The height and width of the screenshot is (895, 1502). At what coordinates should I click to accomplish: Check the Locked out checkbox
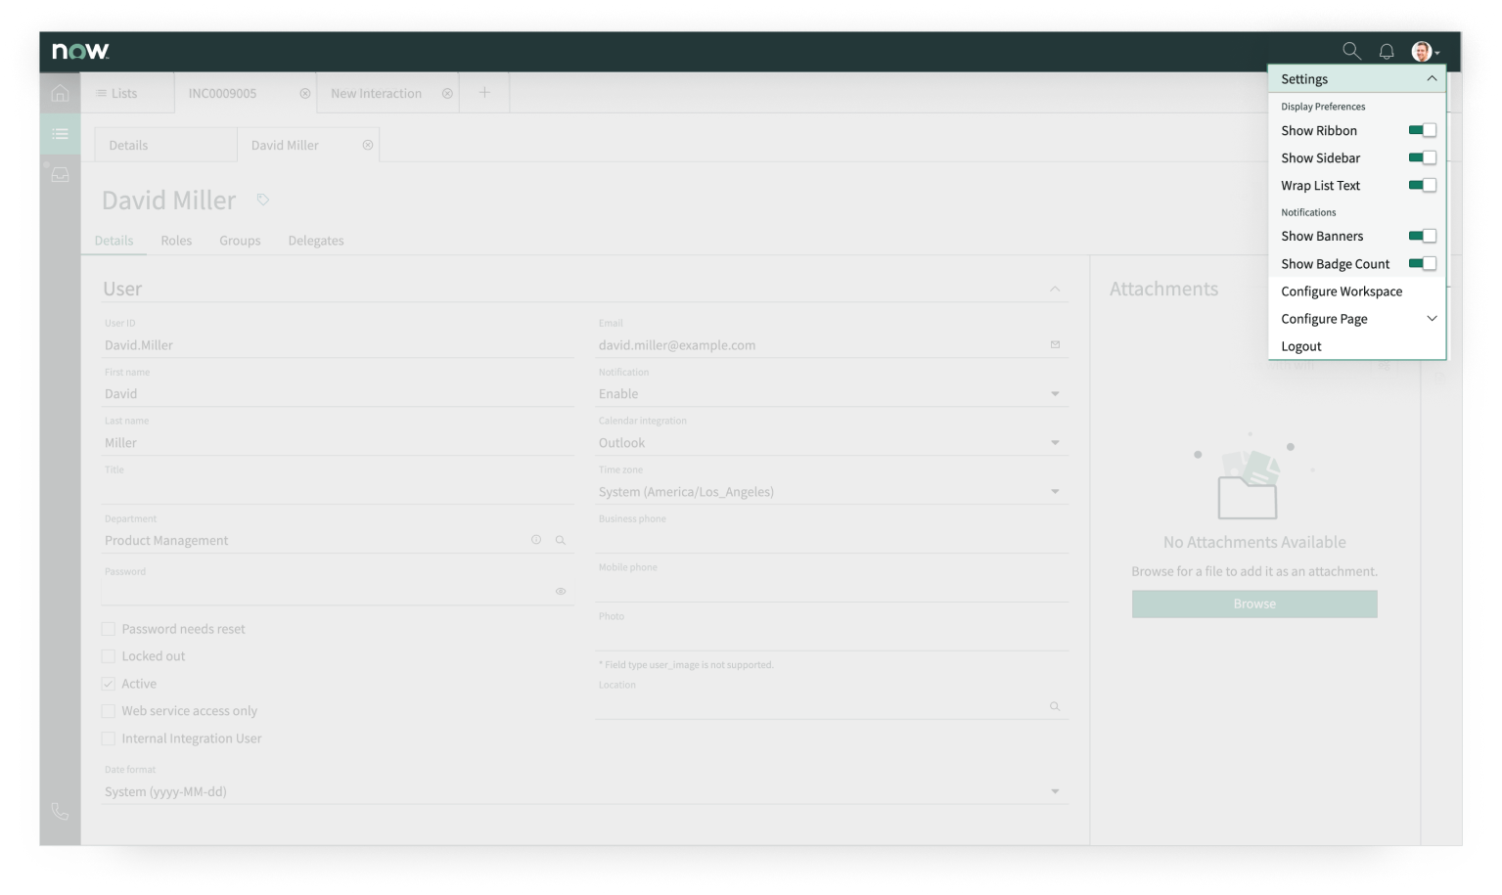109,656
